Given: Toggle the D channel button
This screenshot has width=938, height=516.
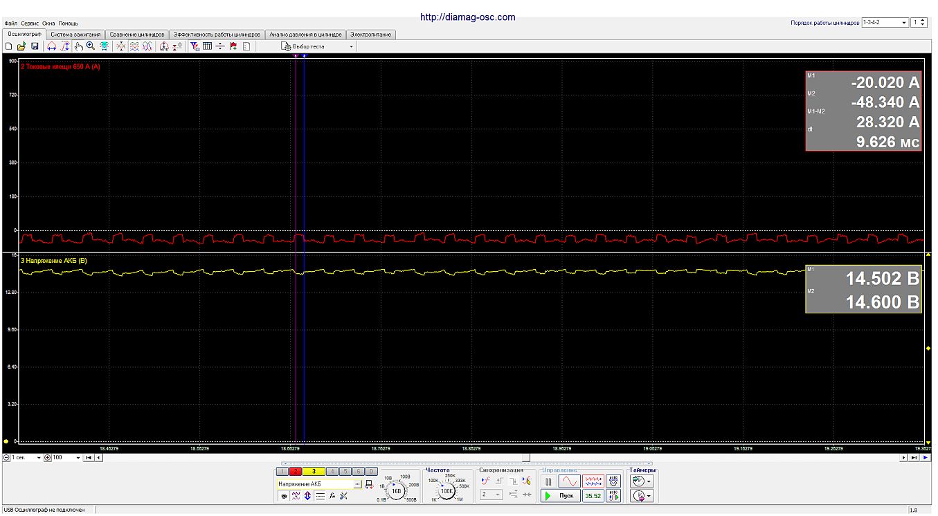Looking at the screenshot, I should pyautogui.click(x=372, y=471).
